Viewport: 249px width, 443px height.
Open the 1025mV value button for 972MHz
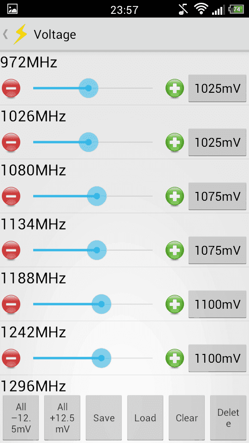217,89
